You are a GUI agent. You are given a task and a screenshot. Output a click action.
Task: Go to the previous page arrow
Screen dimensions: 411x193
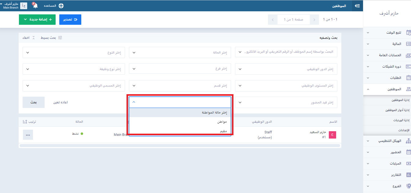pyautogui.click(x=314, y=20)
